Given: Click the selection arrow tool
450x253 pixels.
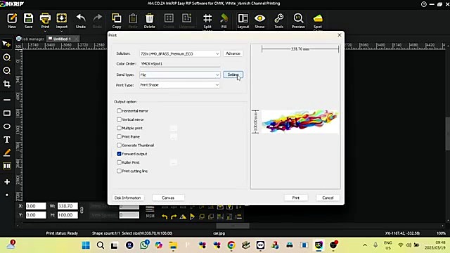Looking at the screenshot, I should point(6,44).
